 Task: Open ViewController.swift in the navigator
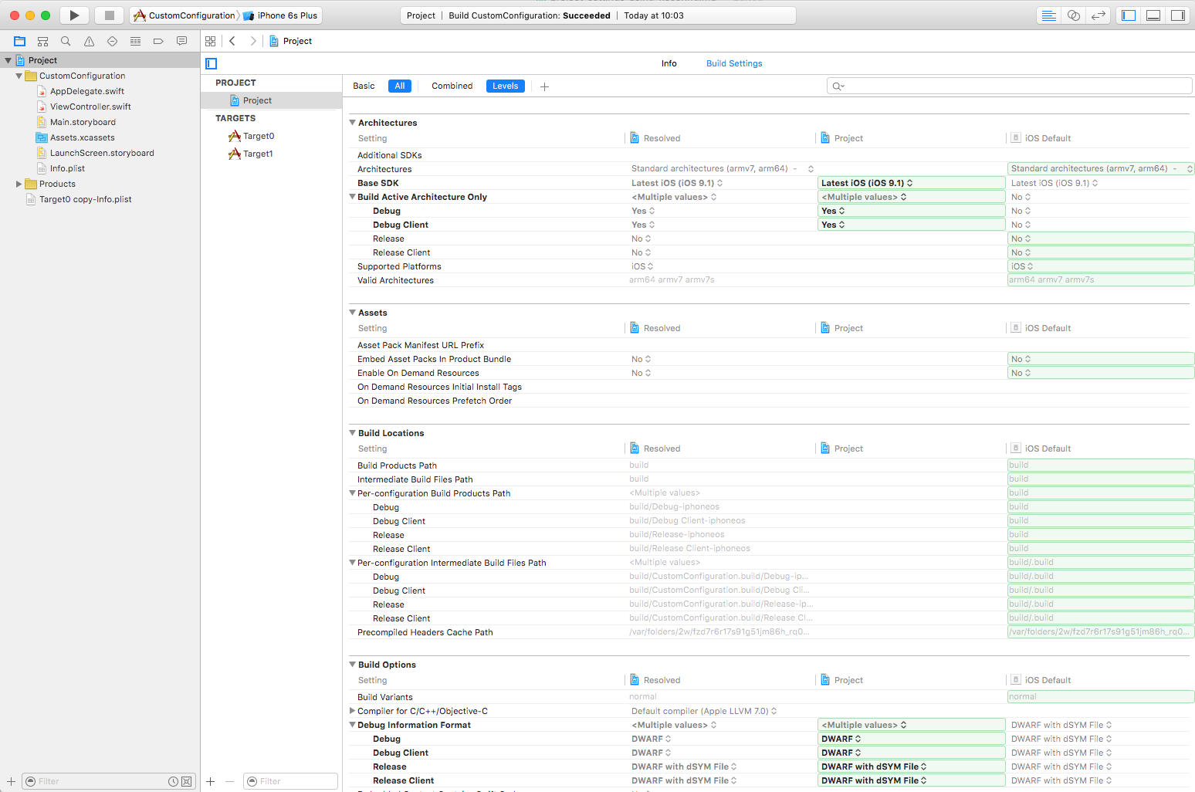90,107
